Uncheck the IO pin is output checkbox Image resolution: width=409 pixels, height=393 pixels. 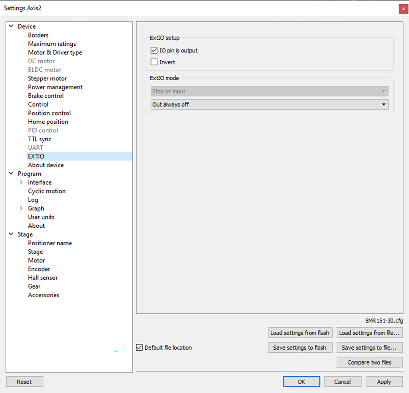coord(154,51)
